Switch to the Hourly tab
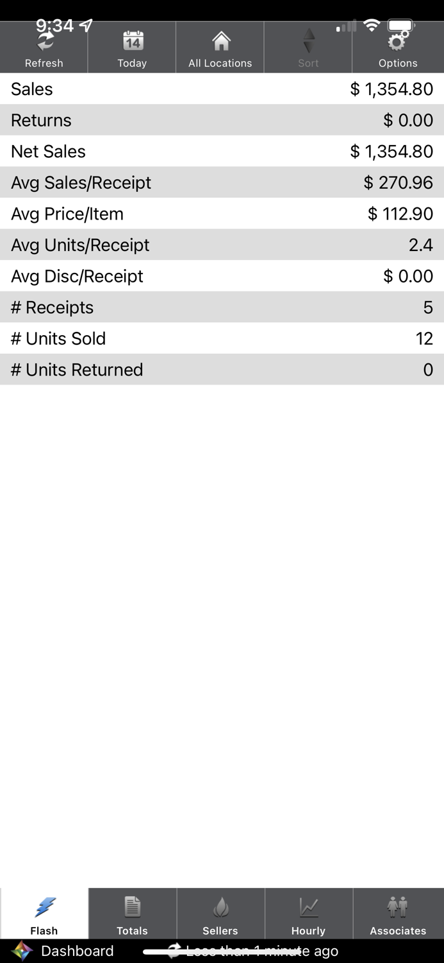 click(x=308, y=914)
